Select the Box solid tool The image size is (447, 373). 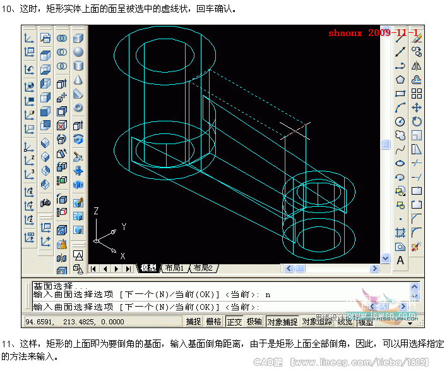(78, 38)
